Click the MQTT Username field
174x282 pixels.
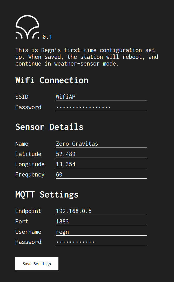click(x=101, y=232)
